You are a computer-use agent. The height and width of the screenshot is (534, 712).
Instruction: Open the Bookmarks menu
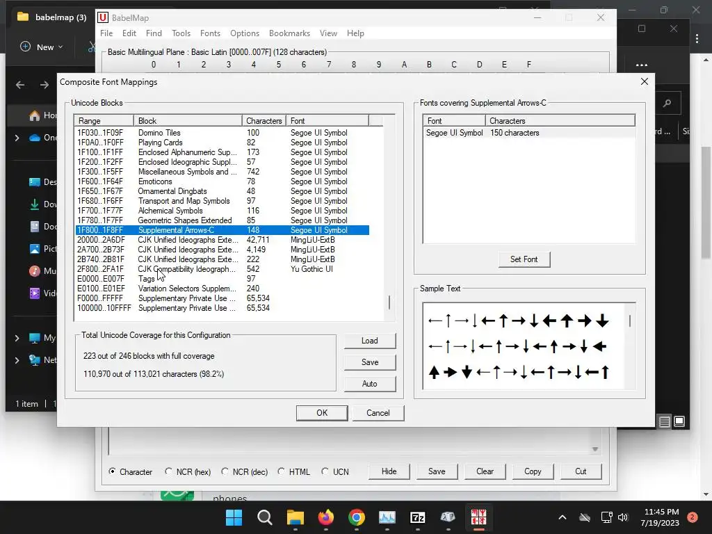pos(289,33)
